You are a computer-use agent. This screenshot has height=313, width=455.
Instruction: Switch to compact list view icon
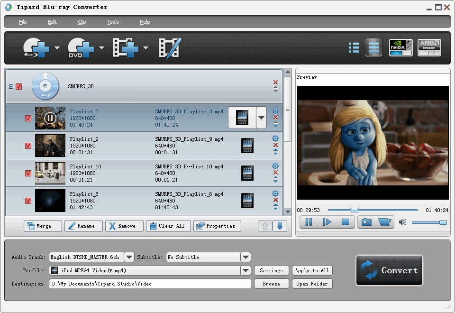[354, 47]
